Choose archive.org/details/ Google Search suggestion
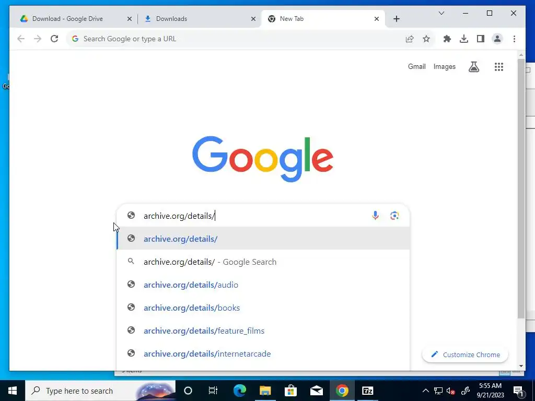Screen dimensions: 535x401 (263, 262)
